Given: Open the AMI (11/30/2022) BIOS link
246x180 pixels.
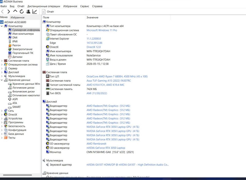Looking at the screenshot, I should pyautogui.click(x=97, y=93).
